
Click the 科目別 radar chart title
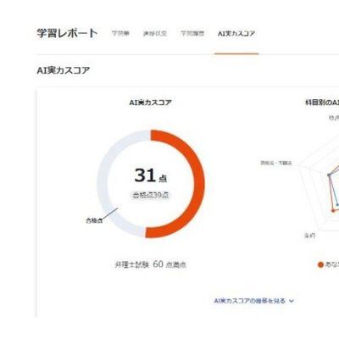tap(322, 103)
